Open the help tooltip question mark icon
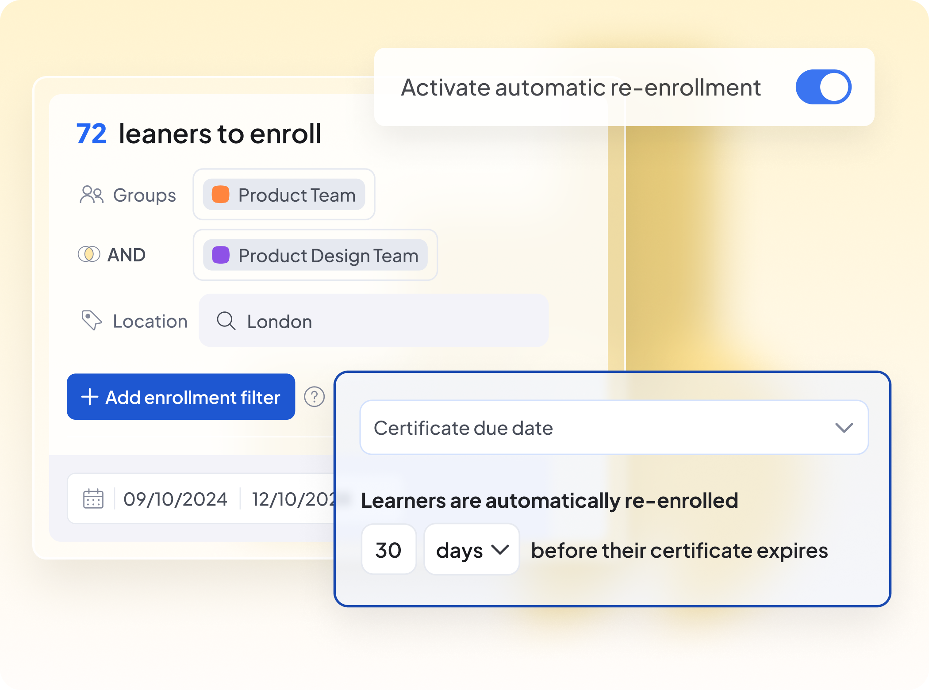Image resolution: width=929 pixels, height=690 pixels. pyautogui.click(x=314, y=397)
